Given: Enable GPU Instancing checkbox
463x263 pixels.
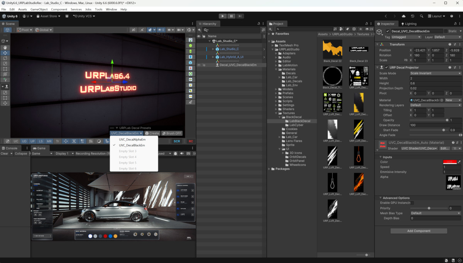Looking at the screenshot, I should point(412,203).
